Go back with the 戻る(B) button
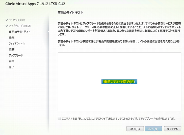 point(135,129)
